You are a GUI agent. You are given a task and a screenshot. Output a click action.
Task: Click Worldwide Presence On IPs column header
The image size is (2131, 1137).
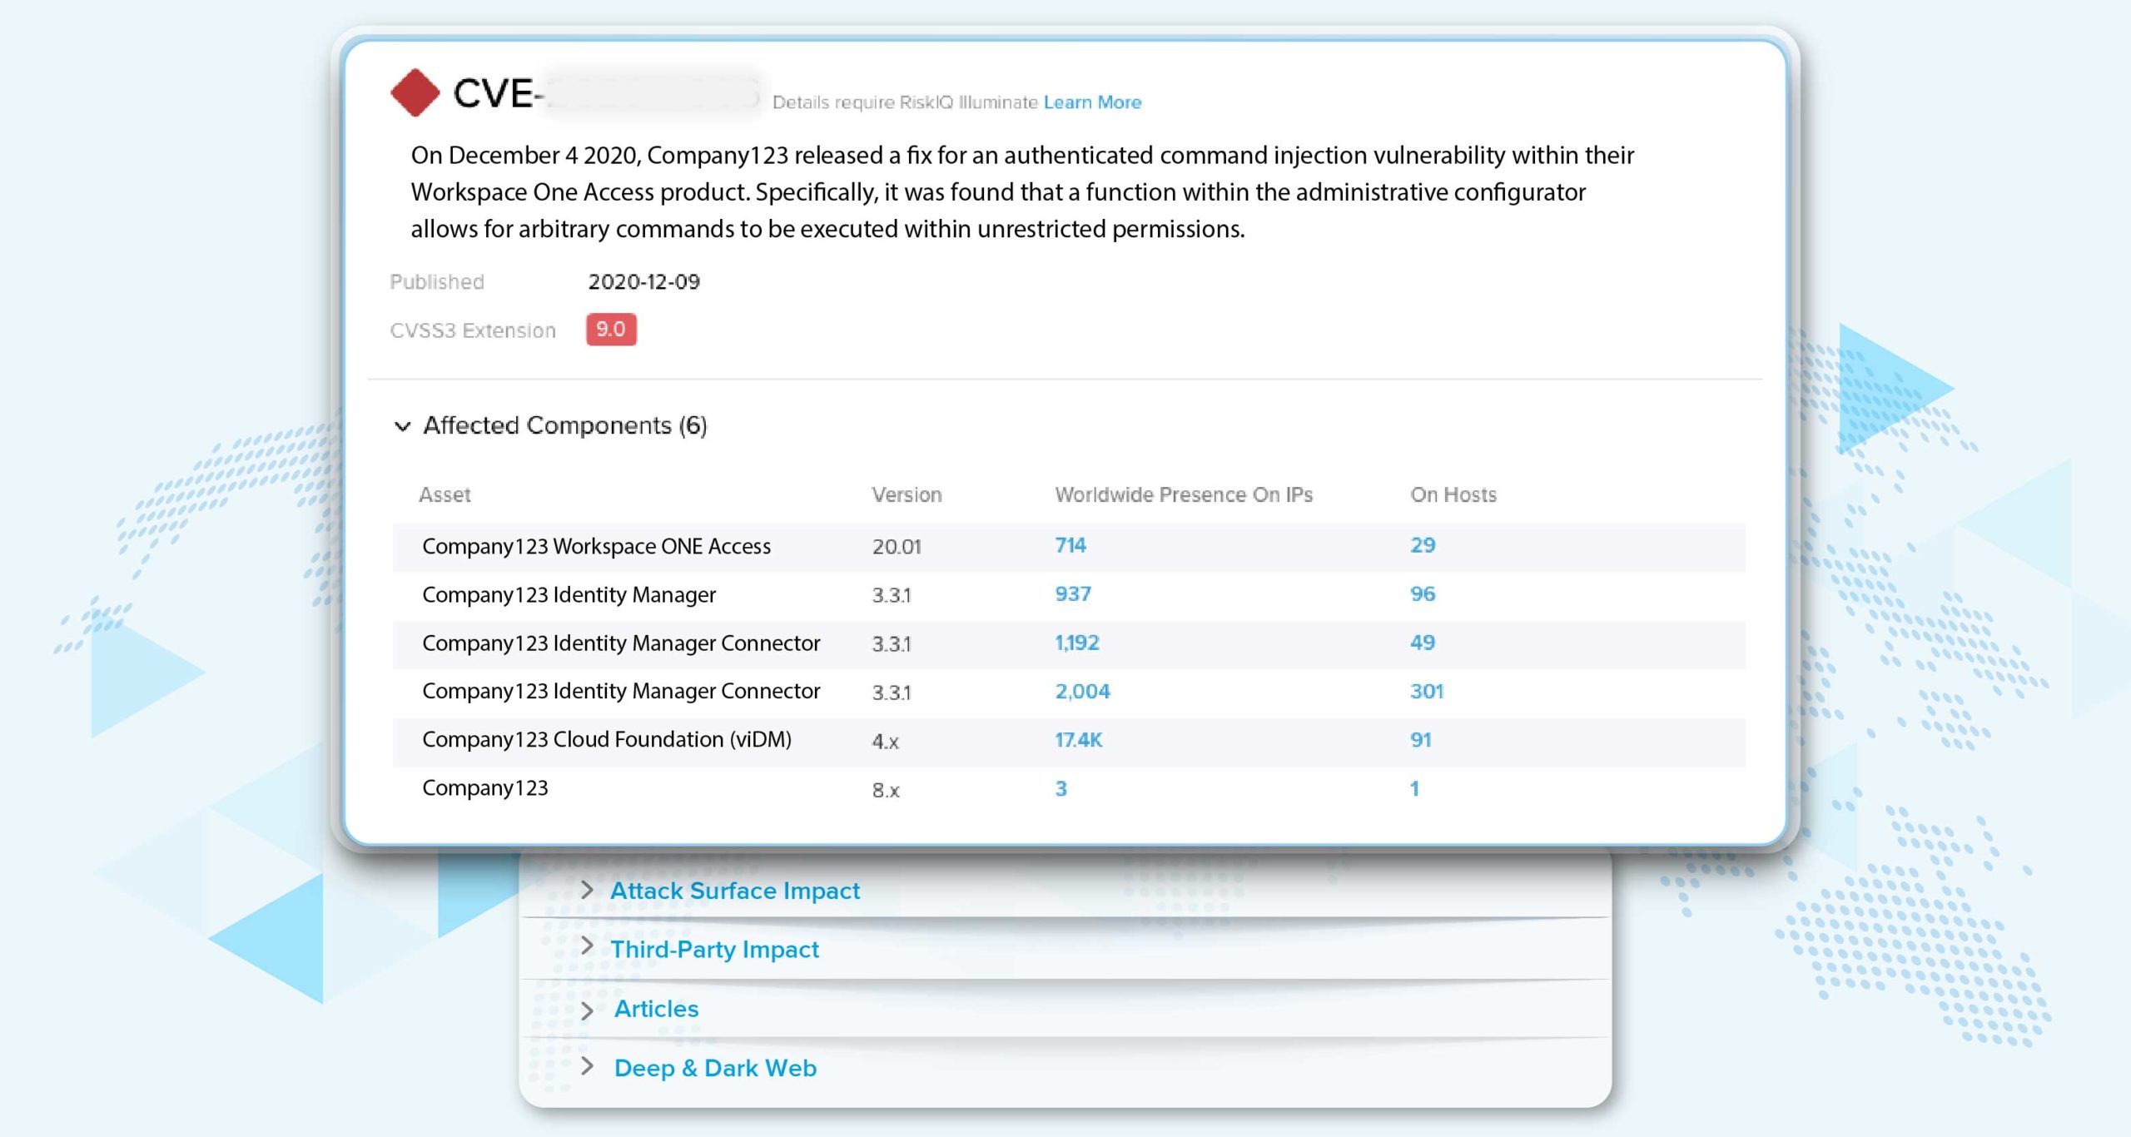1184,494
